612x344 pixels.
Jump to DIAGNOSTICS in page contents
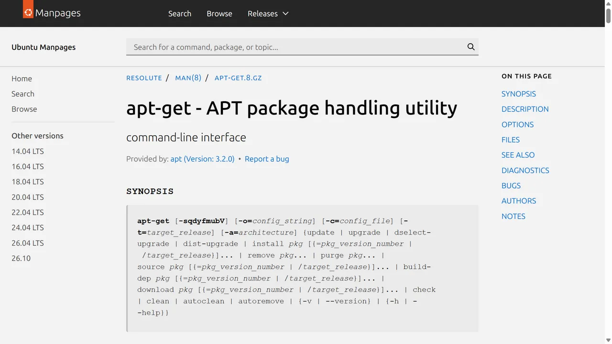pos(525,170)
